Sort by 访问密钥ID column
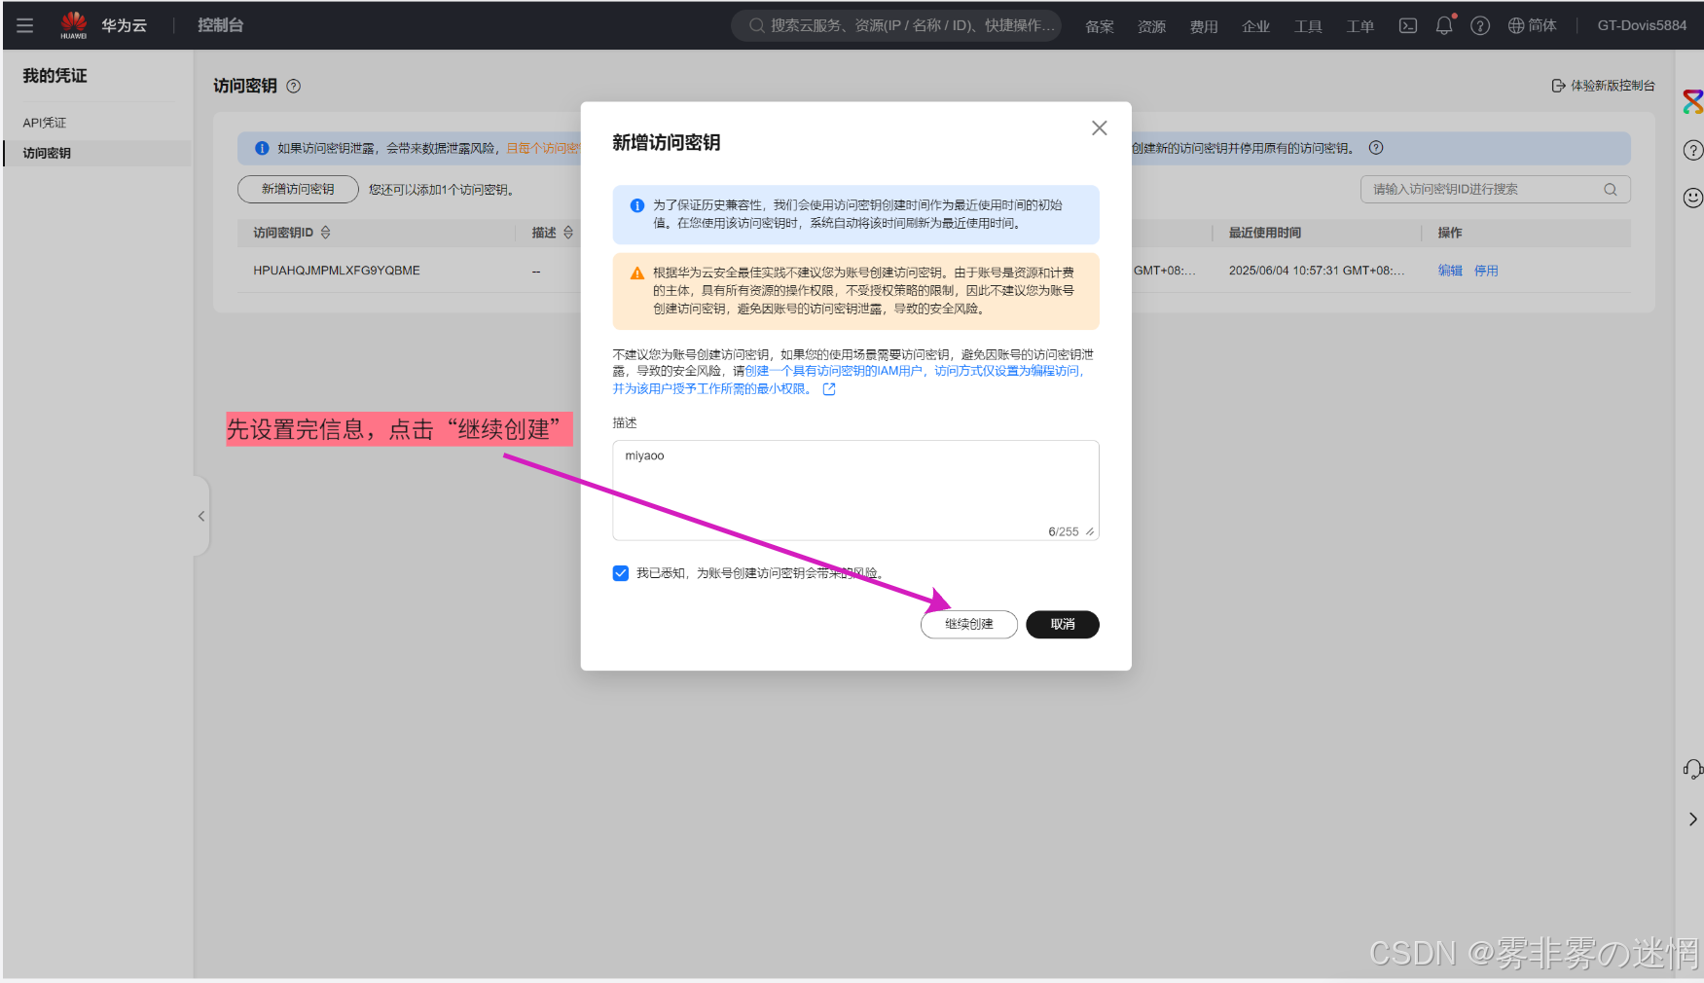 tap(326, 233)
